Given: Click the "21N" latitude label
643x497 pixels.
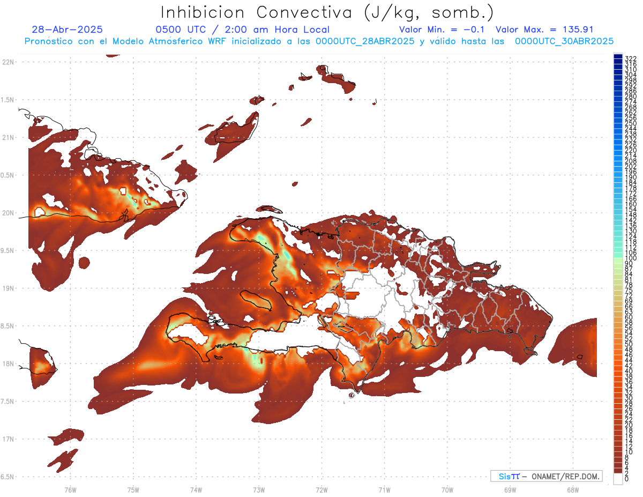Looking at the screenshot, I should [x=8, y=137].
